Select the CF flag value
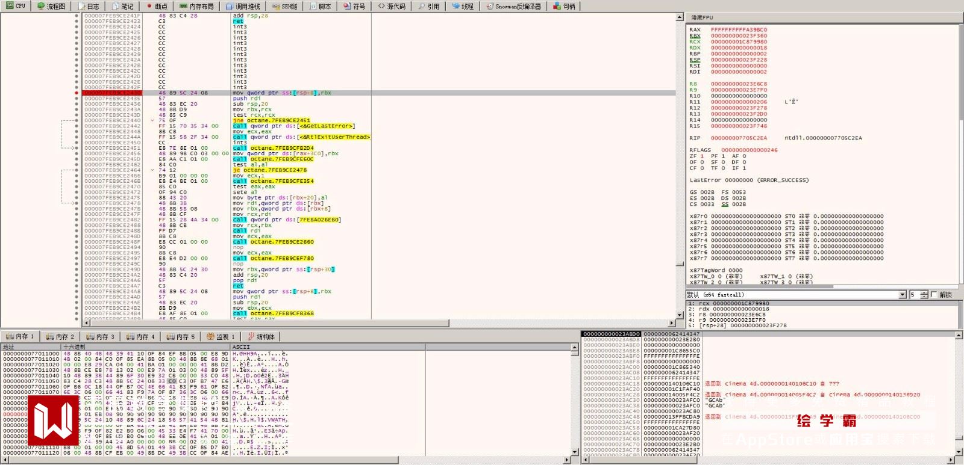Screen dimensions: 964x465 click(x=703, y=168)
